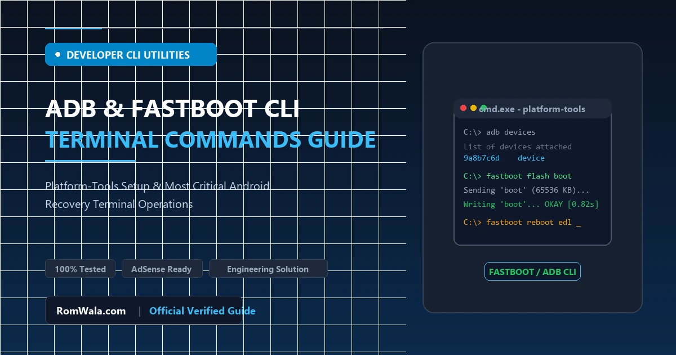Click the white dot in Developer CLI badge
Image resolution: width=676 pixels, height=355 pixels.
58,55
